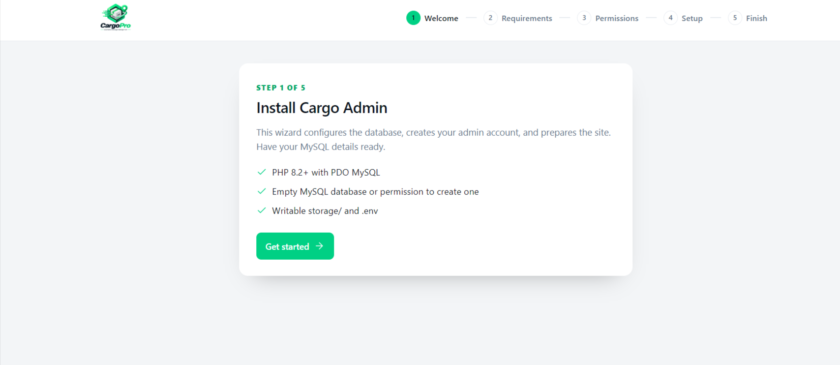Go to the Permissions step
The width and height of the screenshot is (840, 365).
[x=617, y=18]
